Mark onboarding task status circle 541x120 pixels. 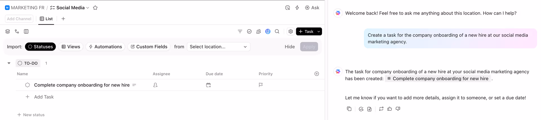[x=27, y=85]
